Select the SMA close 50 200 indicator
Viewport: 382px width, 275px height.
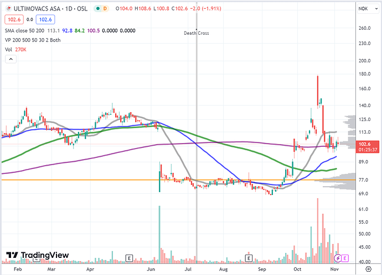24,30
